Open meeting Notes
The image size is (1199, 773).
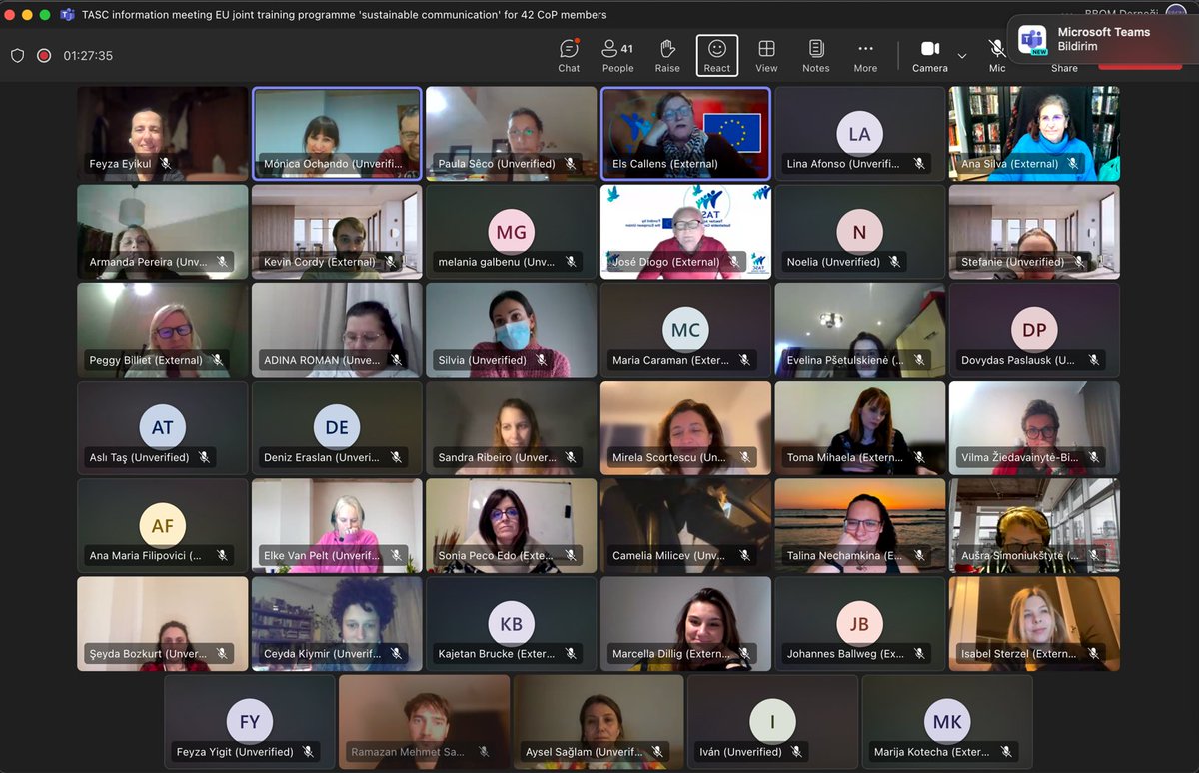[x=816, y=56]
